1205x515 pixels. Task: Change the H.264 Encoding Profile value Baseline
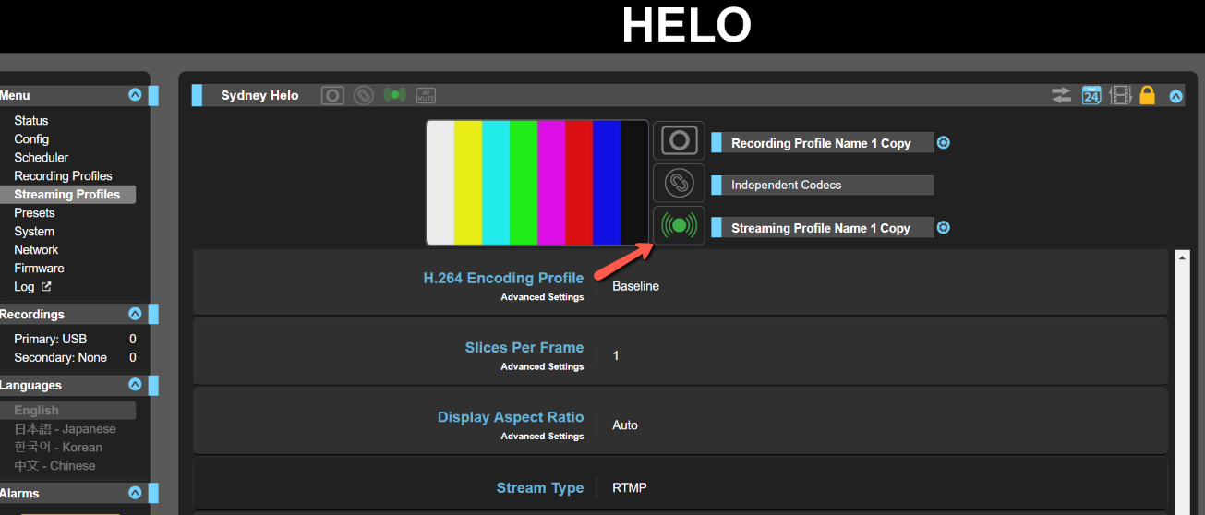click(635, 286)
